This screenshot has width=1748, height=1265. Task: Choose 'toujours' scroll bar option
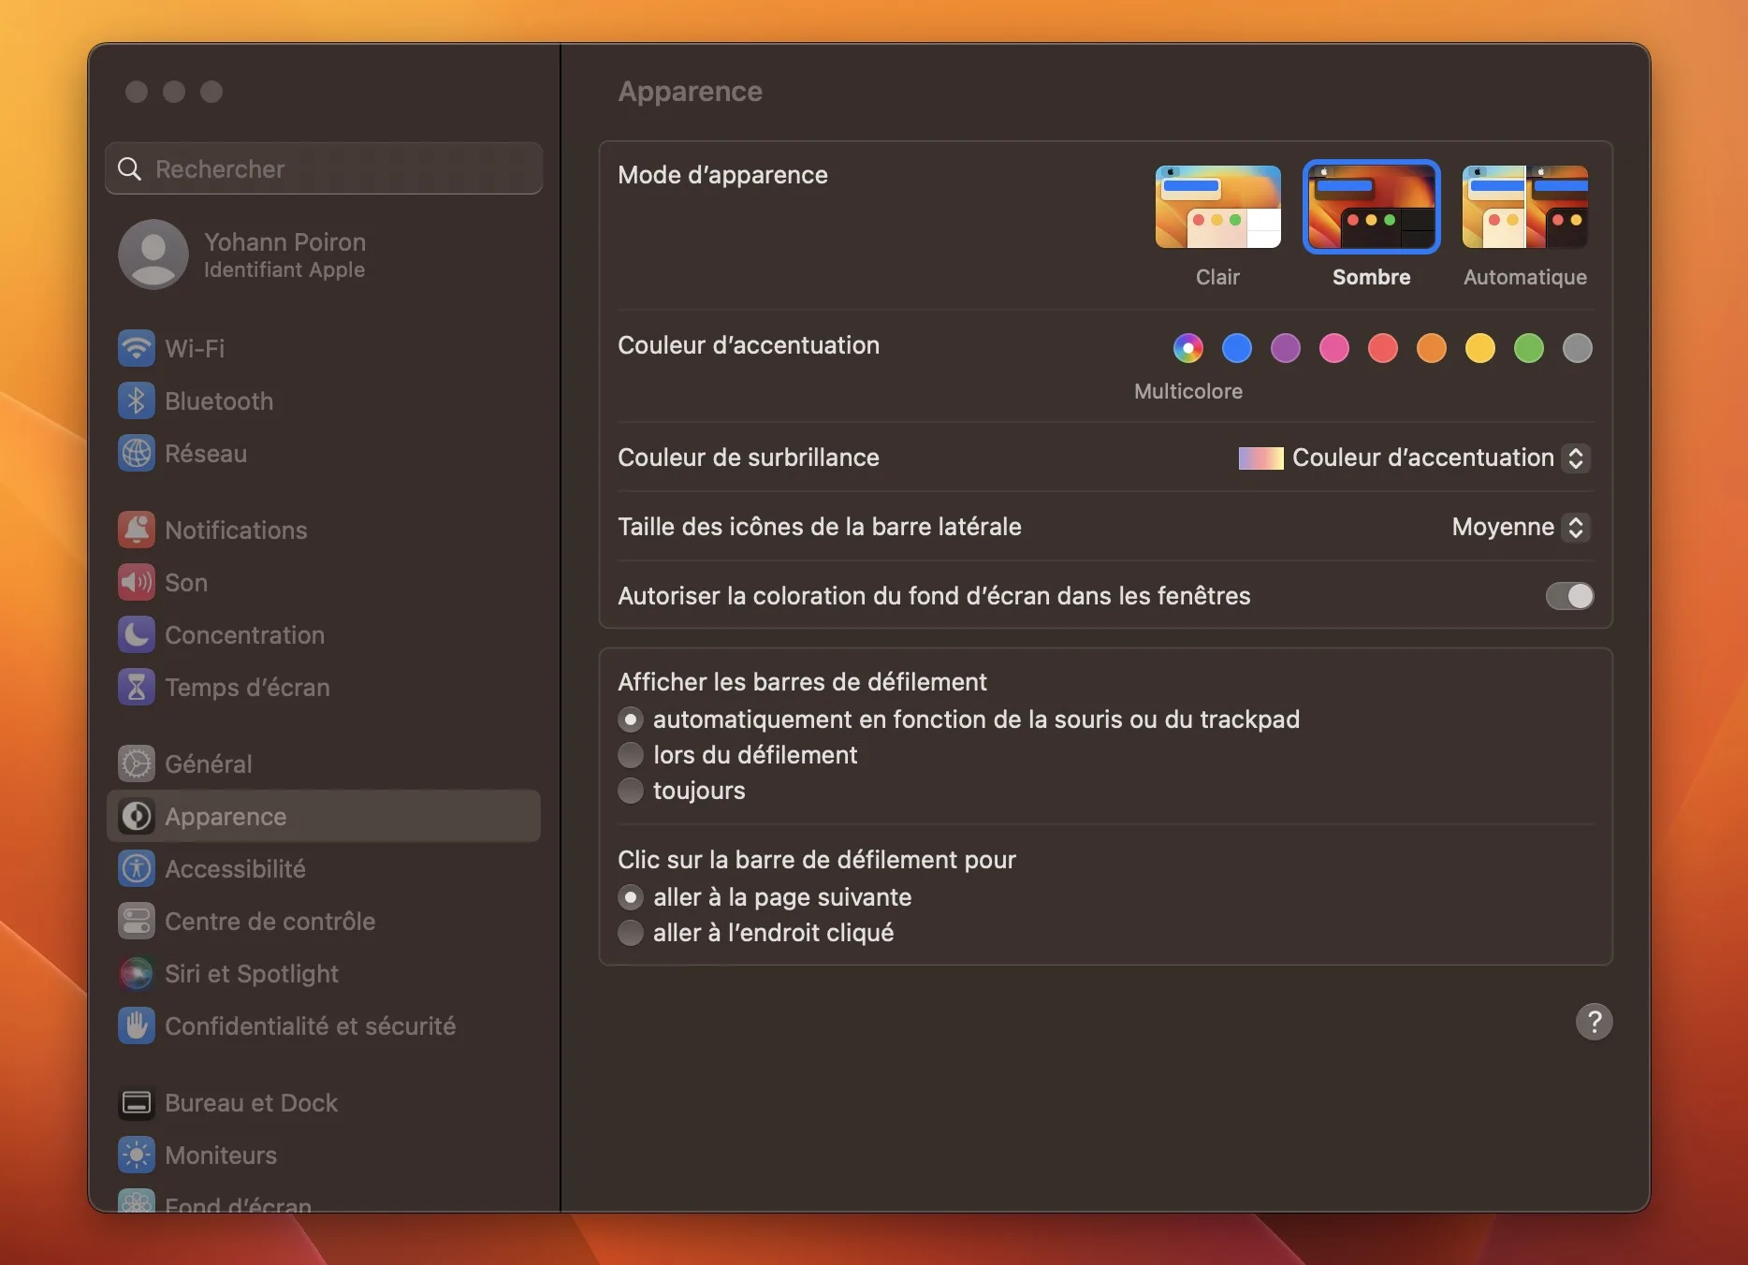pyautogui.click(x=631, y=791)
